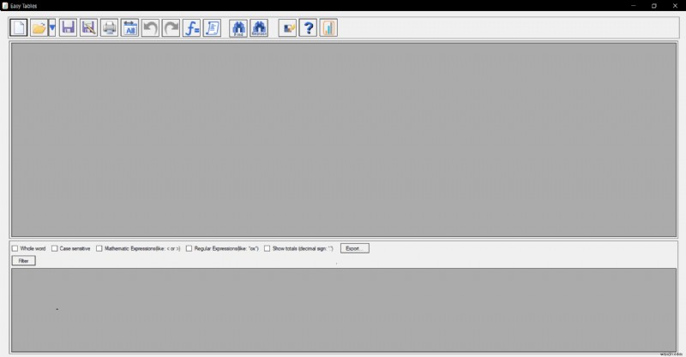Open the options icon with pencil
Screen dimensions: 686x357
tap(287, 28)
